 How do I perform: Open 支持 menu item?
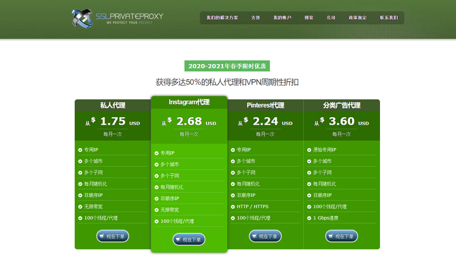[256, 18]
